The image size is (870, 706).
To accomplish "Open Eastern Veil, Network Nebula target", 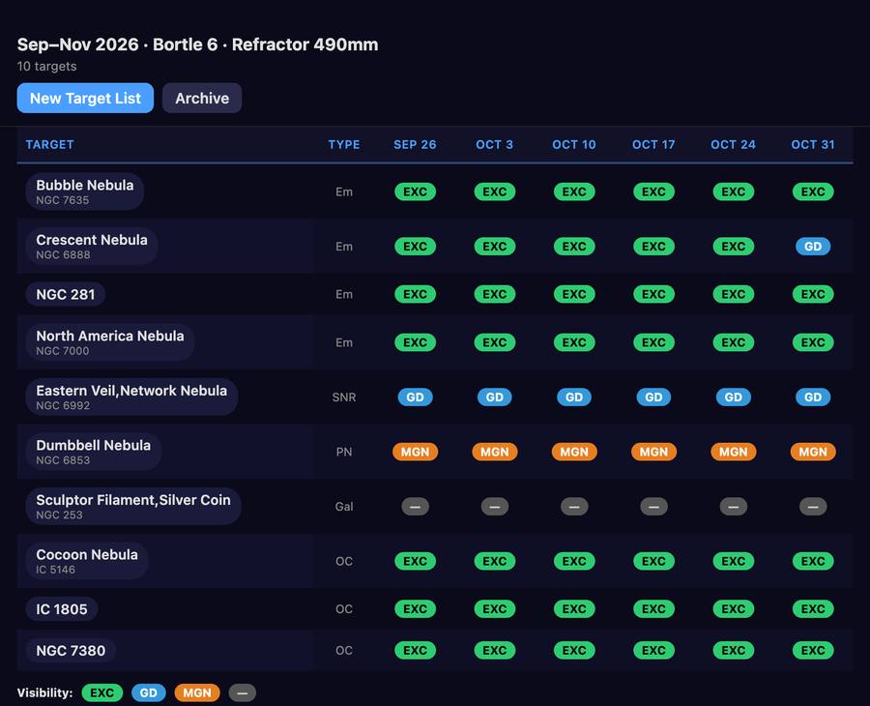I will coord(131,397).
